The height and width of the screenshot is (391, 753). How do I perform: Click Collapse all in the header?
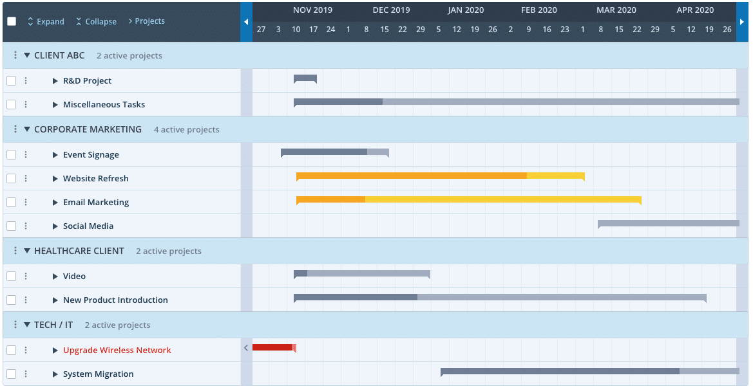point(96,22)
